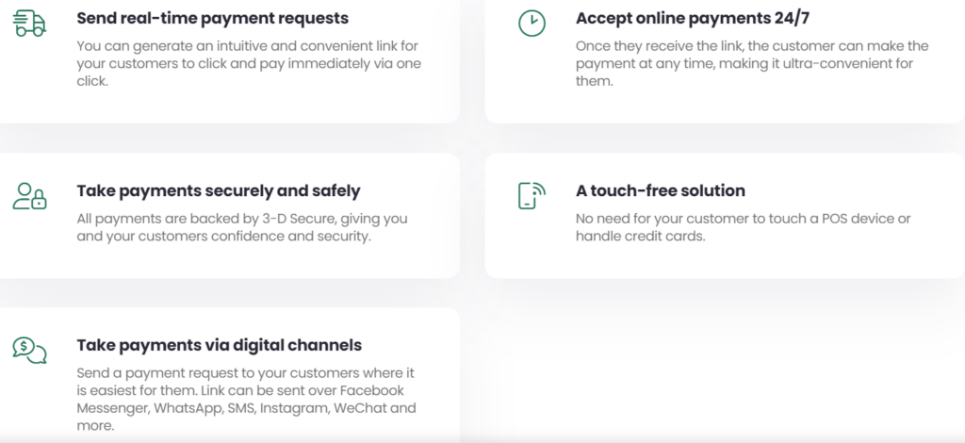Image resolution: width=965 pixels, height=443 pixels.
Task: Select the "Send real-time payment requests" heading
Action: (x=212, y=19)
